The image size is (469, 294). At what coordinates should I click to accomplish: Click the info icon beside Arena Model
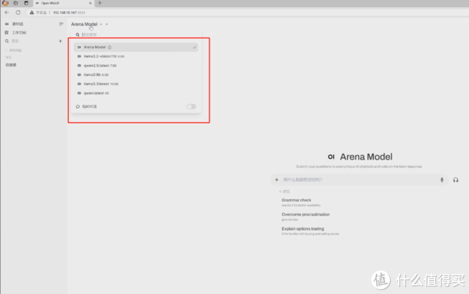pos(109,47)
